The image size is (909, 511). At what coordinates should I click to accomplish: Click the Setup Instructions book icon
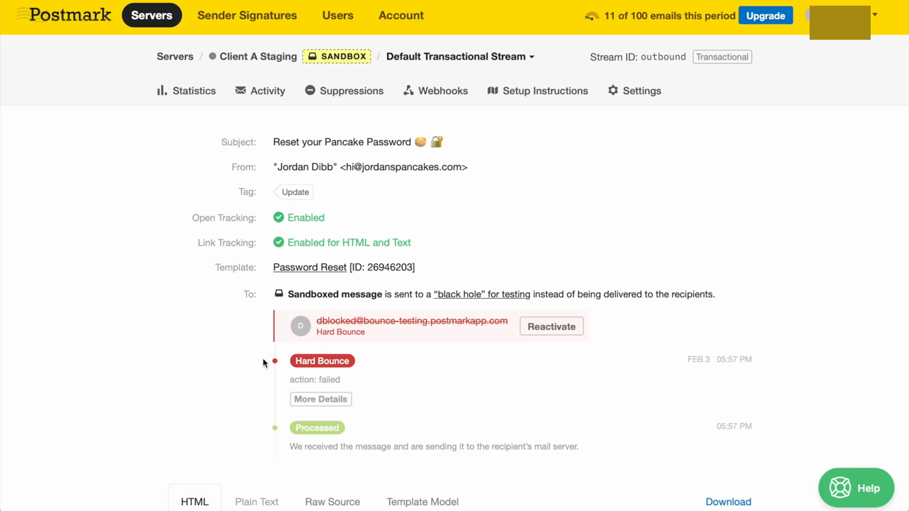tap(493, 90)
